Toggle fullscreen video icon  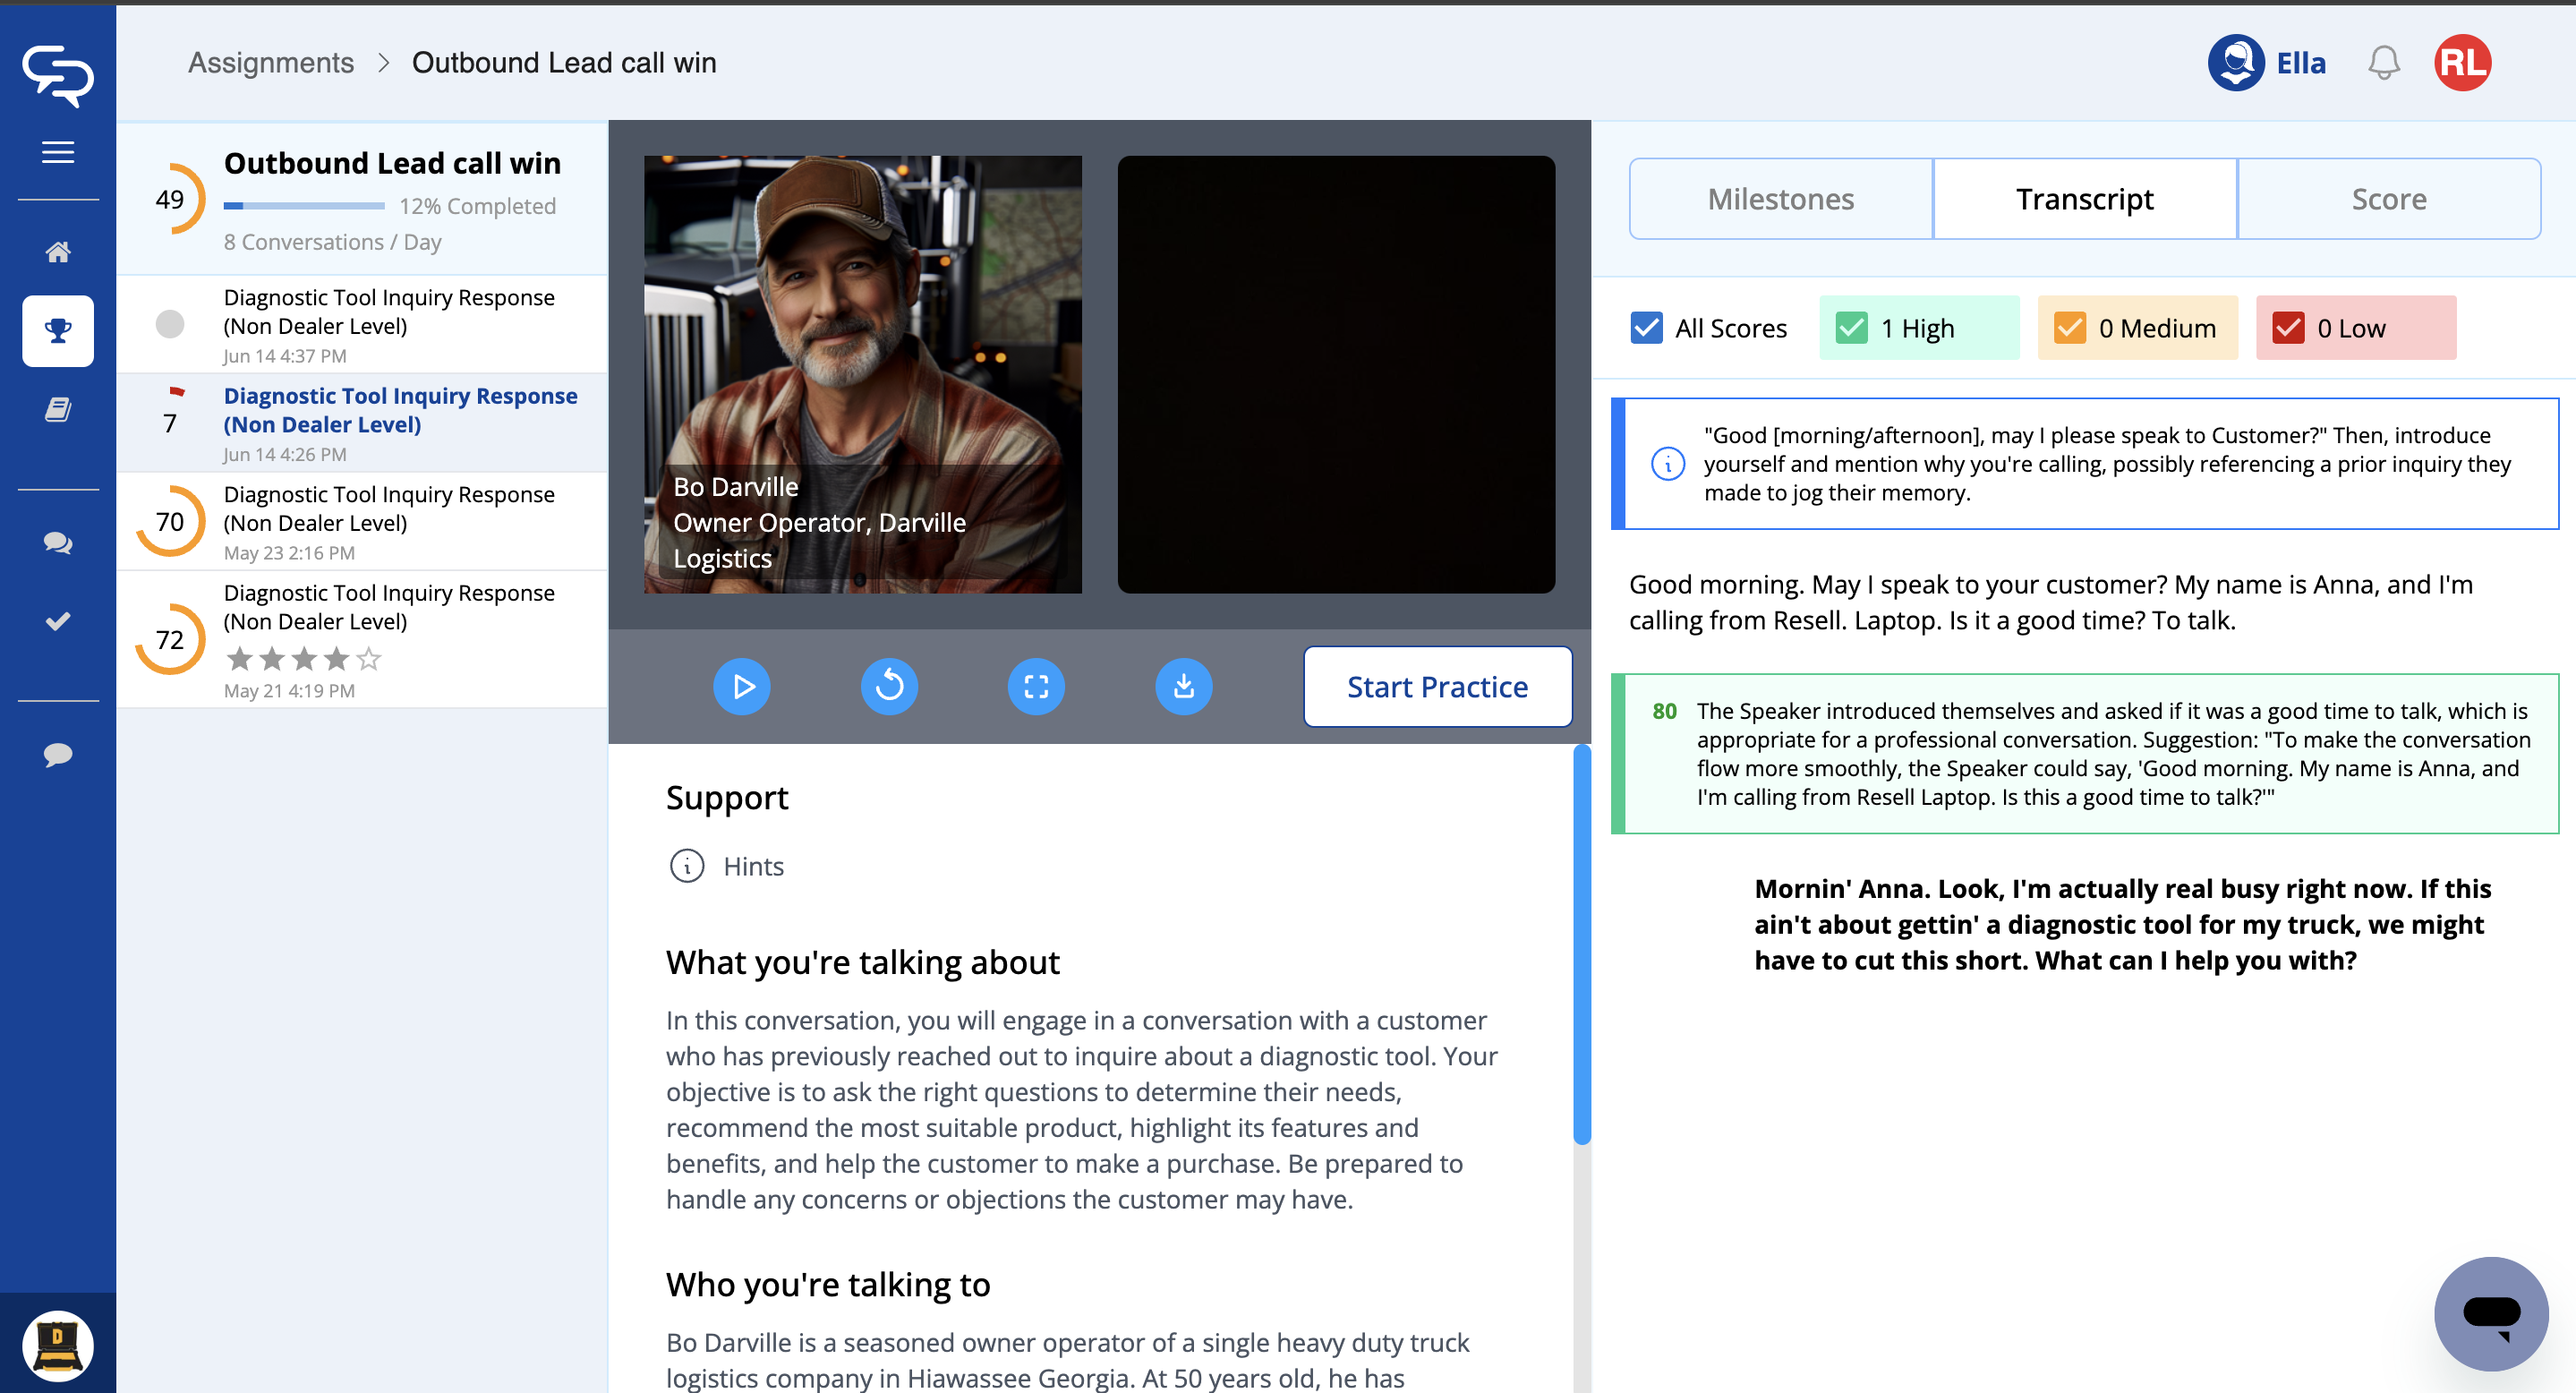pos(1036,686)
